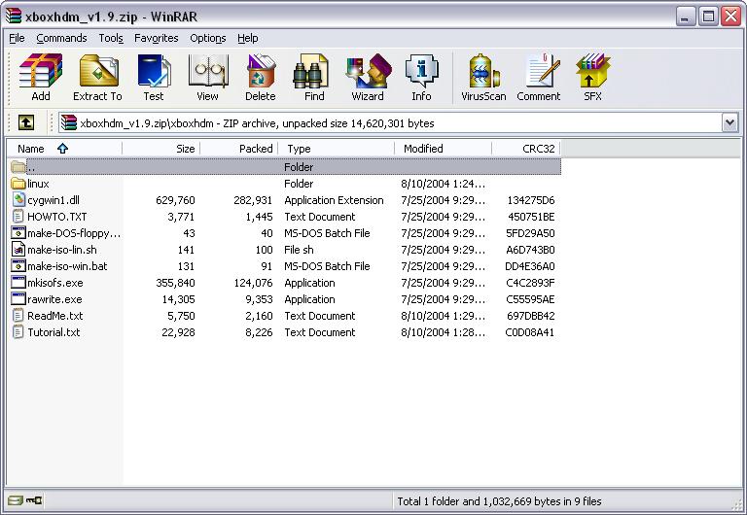Click size value 629,760
Image resolution: width=747 pixels, height=515 pixels.
tap(175, 200)
